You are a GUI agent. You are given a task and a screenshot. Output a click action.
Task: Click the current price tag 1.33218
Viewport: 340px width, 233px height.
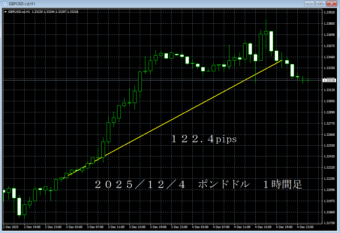coord(329,80)
